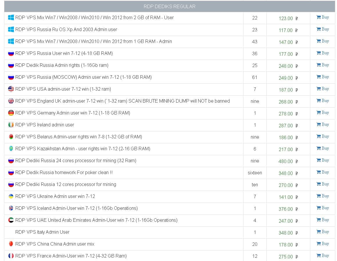Buy the Russia 12 cores mining Dediki
337x261 pixels.
[322, 184]
